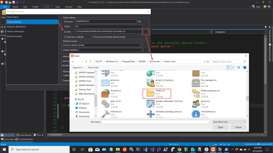The width and height of the screenshot is (273, 153).
Task: Open the File menu tab
Action: [5, 7]
